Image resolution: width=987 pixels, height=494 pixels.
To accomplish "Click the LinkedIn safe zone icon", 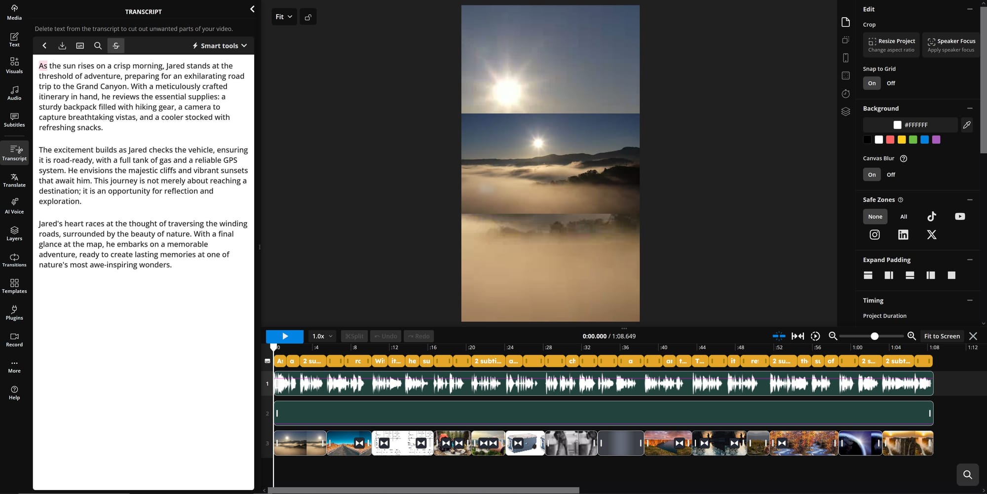I will [903, 235].
